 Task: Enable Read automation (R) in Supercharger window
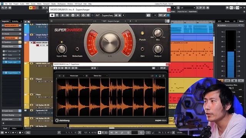pos(63,15)
